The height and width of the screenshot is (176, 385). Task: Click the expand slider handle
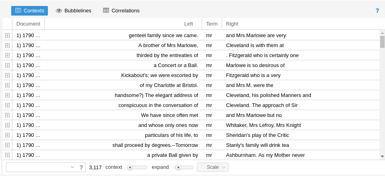click(x=179, y=167)
